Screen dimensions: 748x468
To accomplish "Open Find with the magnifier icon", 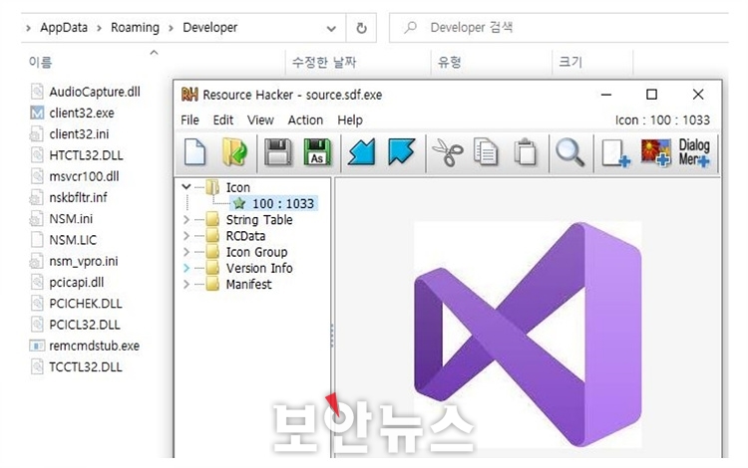I will click(569, 152).
